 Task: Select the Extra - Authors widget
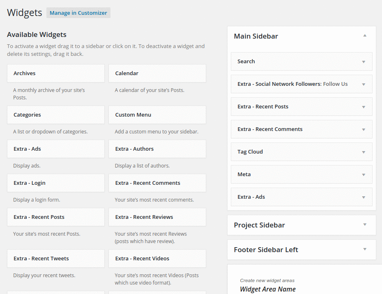[157, 149]
